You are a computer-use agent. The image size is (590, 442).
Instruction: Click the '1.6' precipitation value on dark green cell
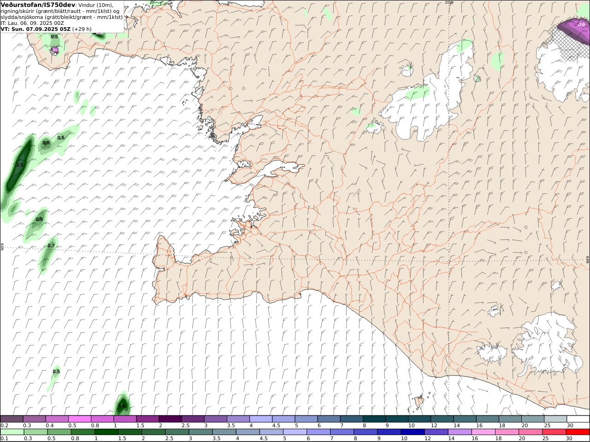click(122, 406)
